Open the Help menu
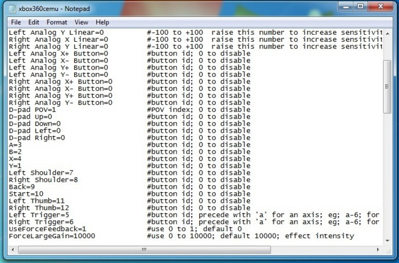The height and width of the screenshot is (263, 399). click(x=103, y=23)
